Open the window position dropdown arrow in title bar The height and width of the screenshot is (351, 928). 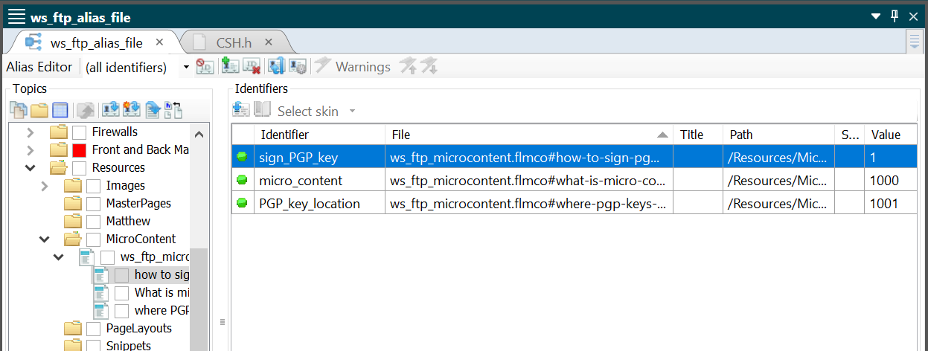coord(875,16)
